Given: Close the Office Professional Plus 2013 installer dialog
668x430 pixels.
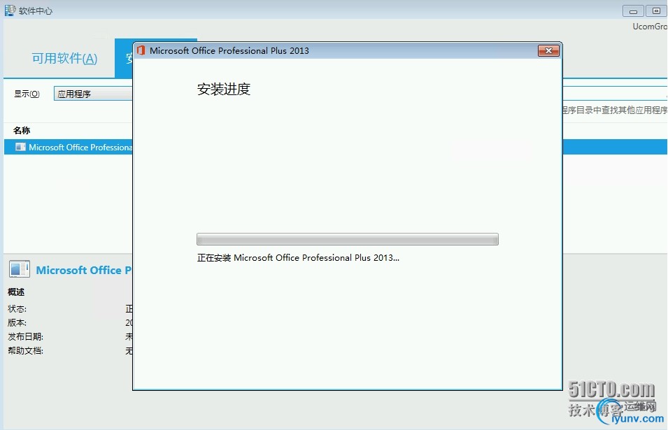Looking at the screenshot, I should click(x=548, y=50).
